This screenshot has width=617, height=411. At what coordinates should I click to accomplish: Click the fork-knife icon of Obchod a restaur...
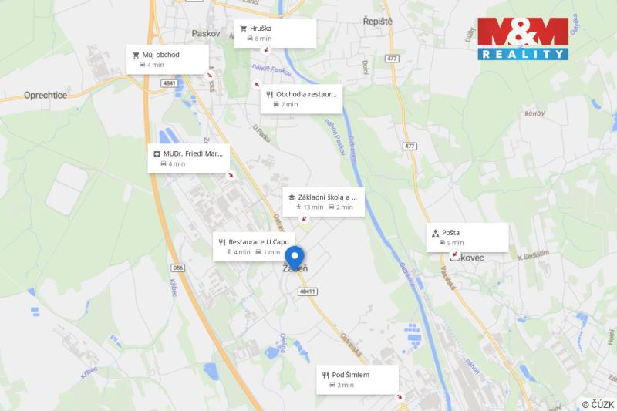(269, 94)
